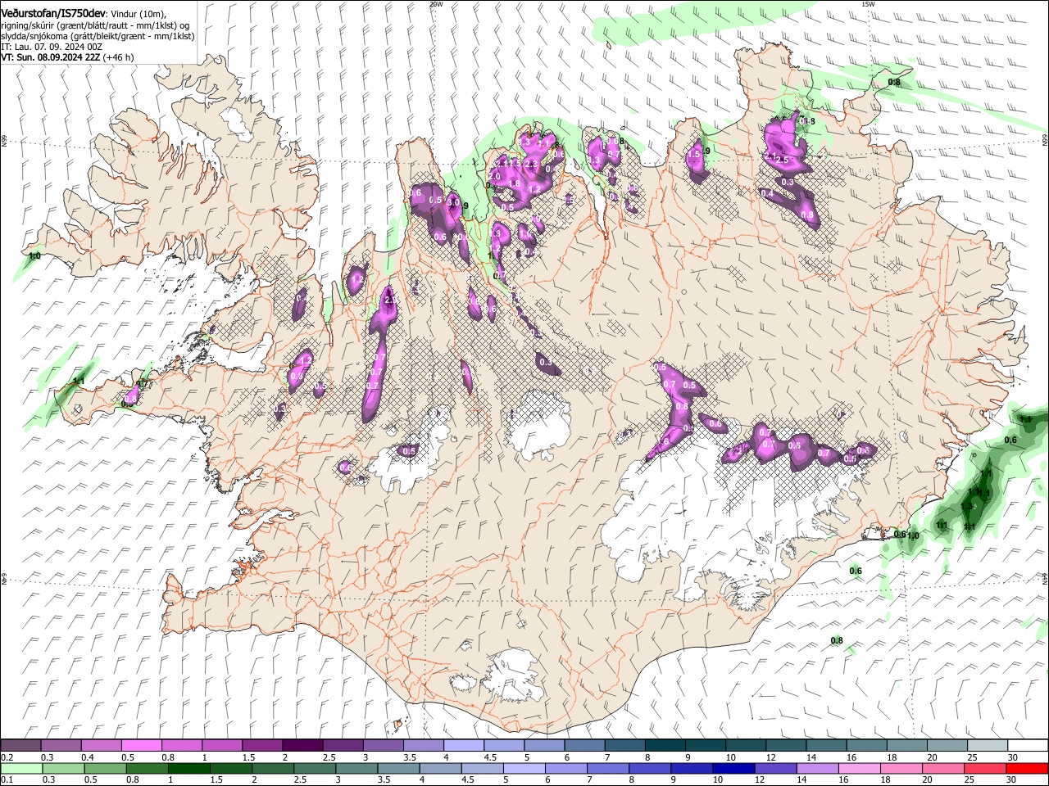Click the 'VT: Sun. 08.09.2024 22Z' valid time

tap(51, 57)
